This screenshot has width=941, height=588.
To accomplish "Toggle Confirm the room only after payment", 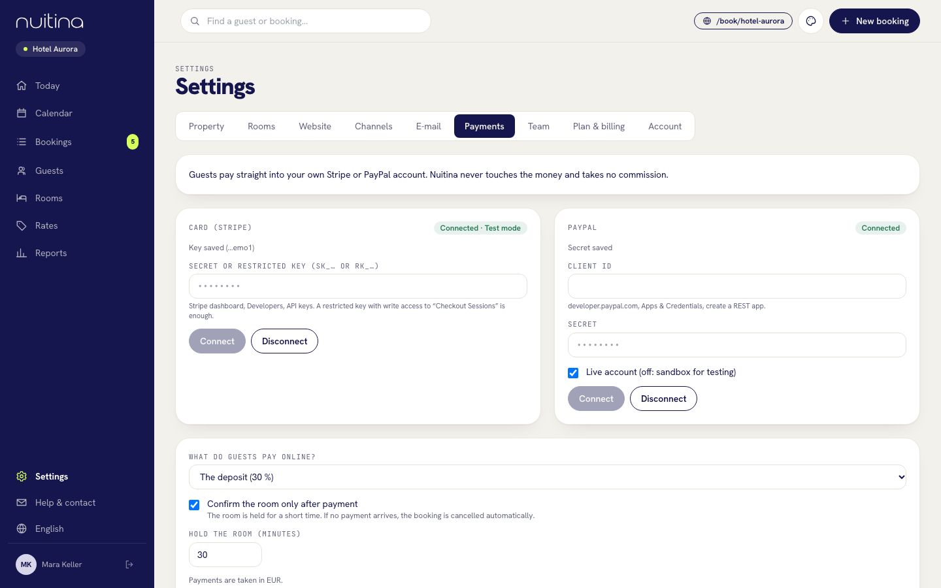I will [x=194, y=505].
